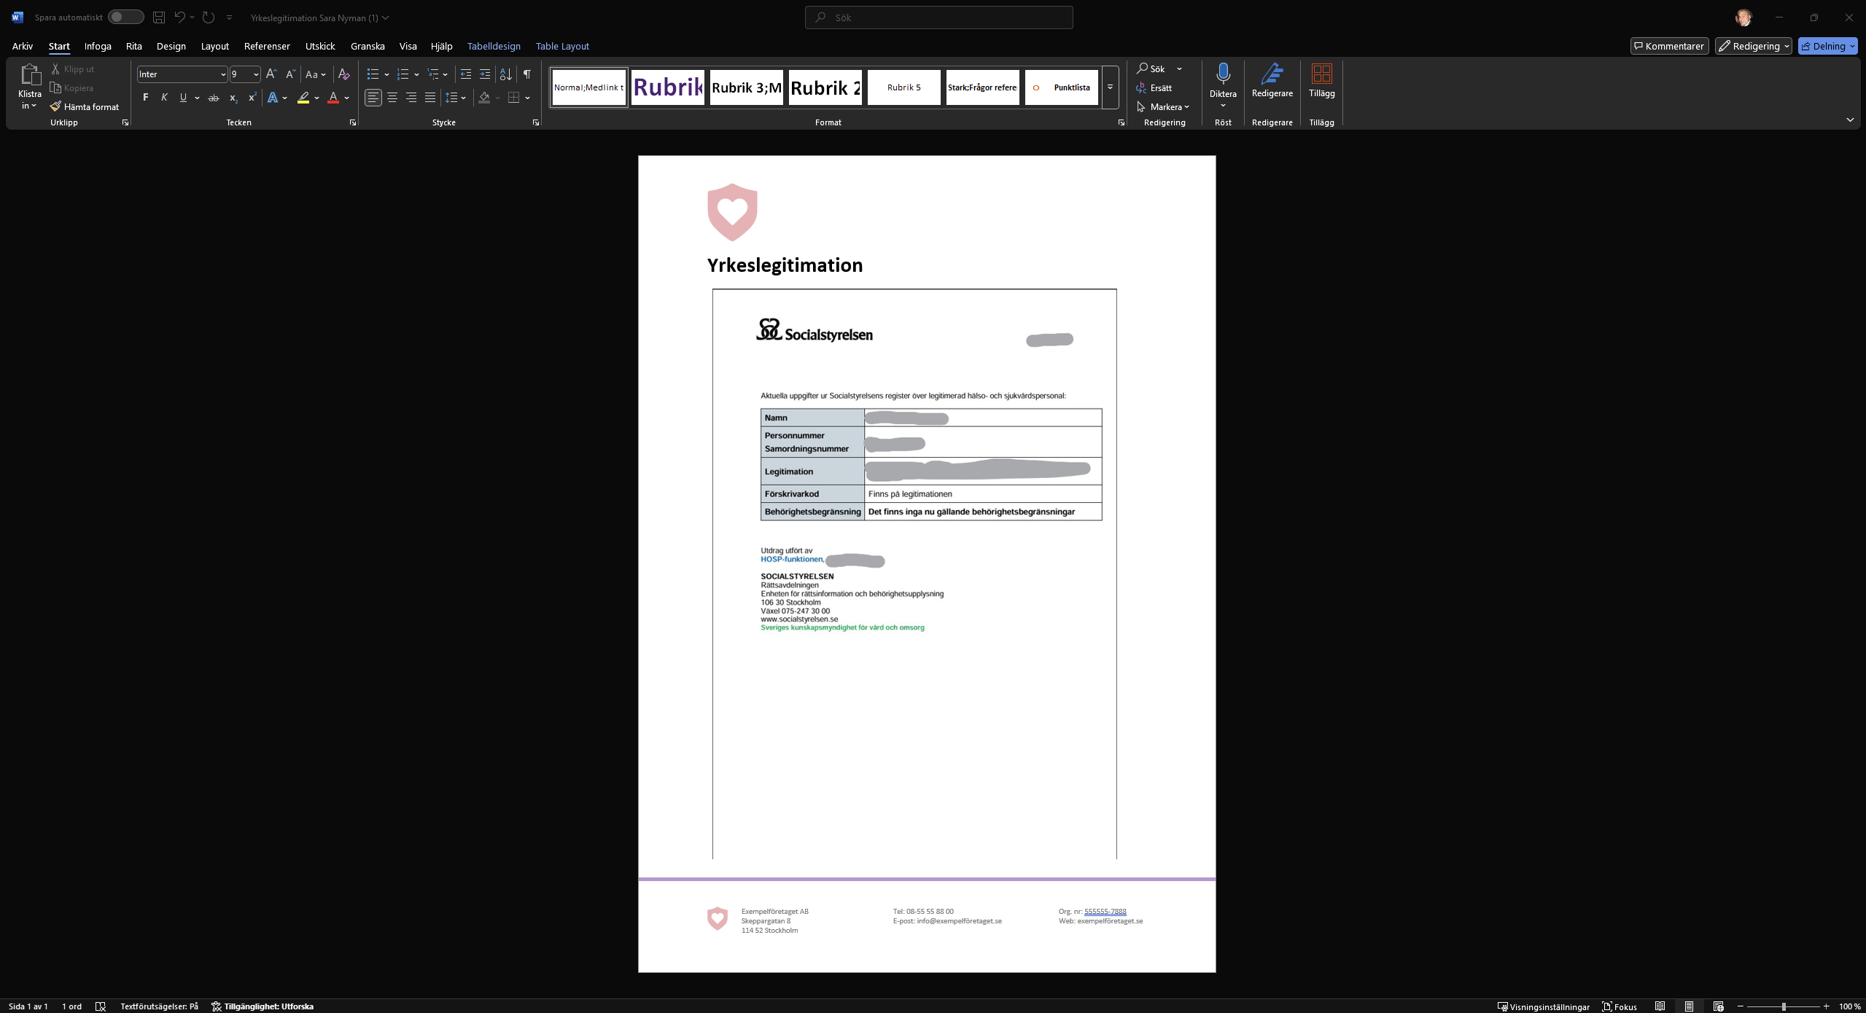
Task: Toggle bold formatting button
Action: pyautogui.click(x=145, y=98)
